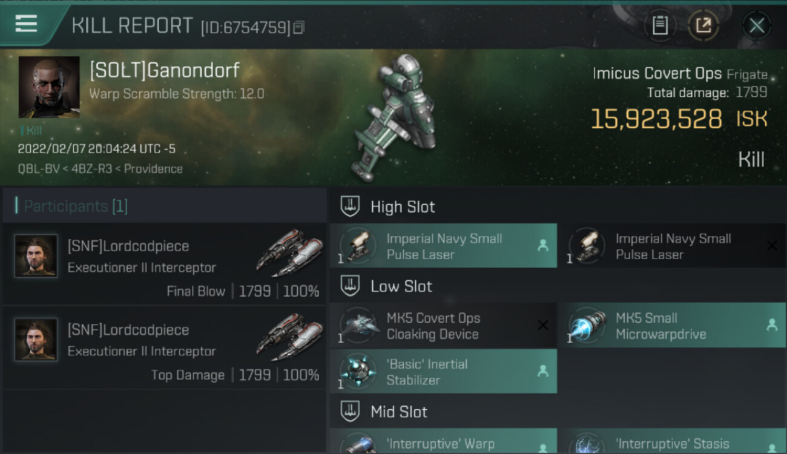Open the hamburger menu in the header

pos(26,24)
